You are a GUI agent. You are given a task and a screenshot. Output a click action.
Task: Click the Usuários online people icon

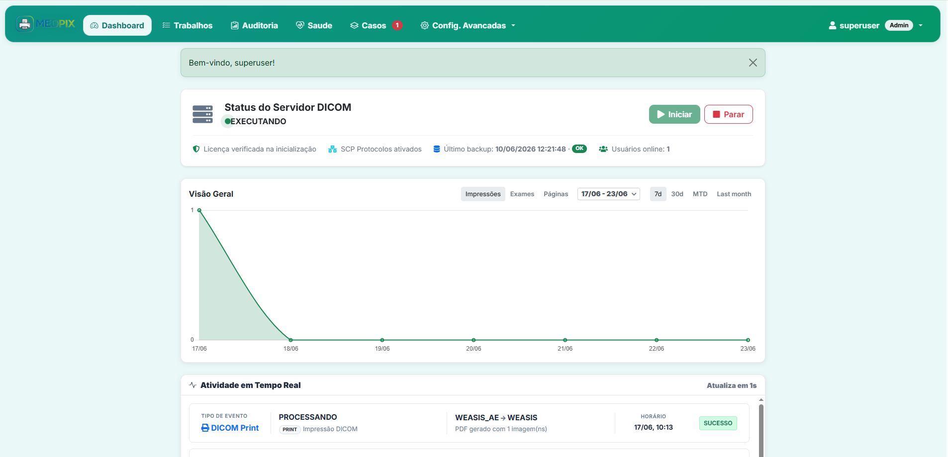tap(603, 149)
